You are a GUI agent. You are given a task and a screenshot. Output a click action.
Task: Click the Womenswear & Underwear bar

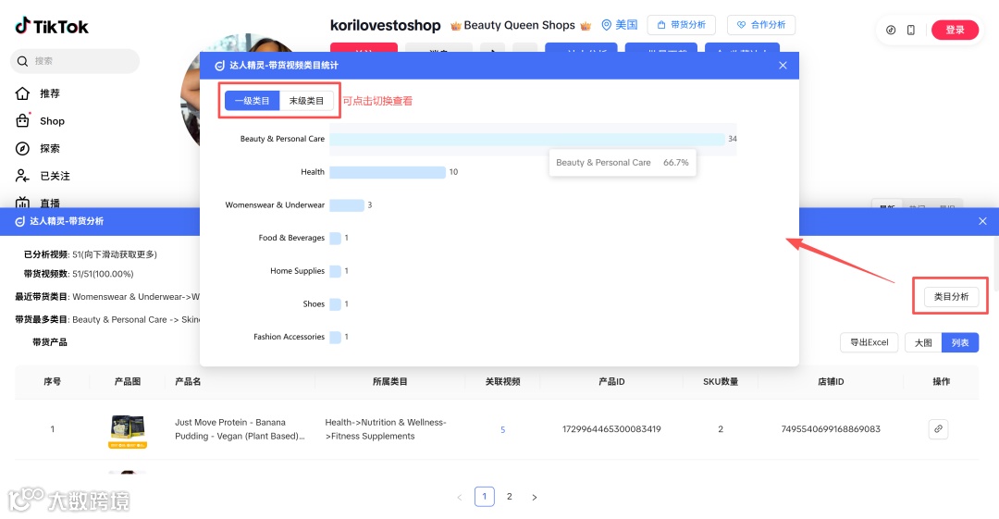click(347, 205)
